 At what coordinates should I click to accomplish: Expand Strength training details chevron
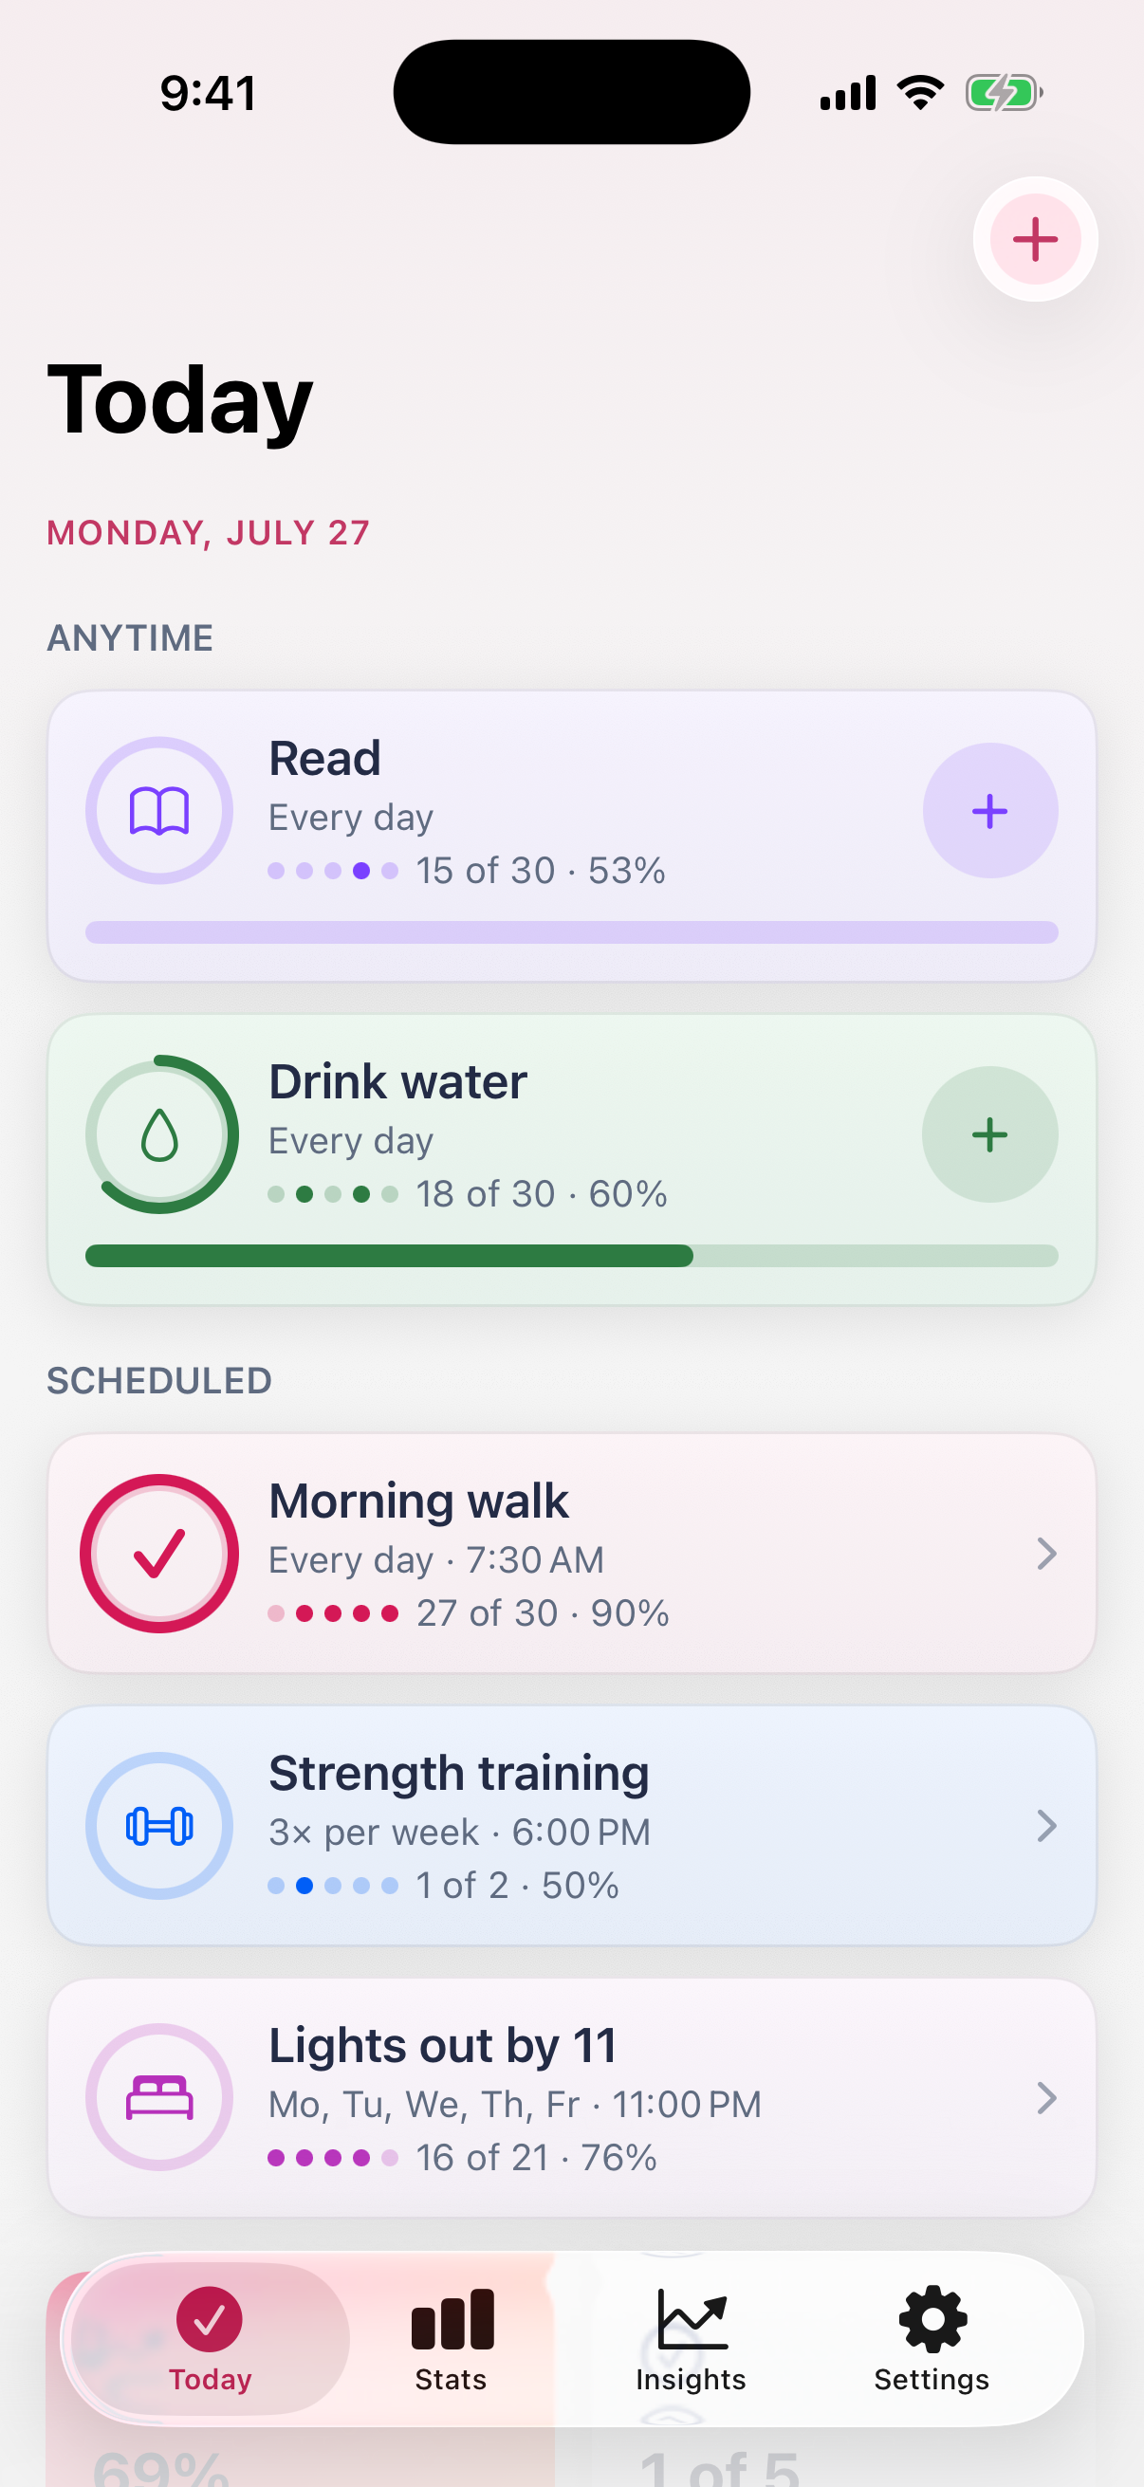(1046, 1826)
